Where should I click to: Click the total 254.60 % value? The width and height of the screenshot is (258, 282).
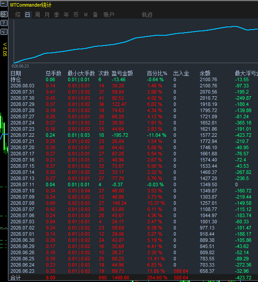[157, 278]
